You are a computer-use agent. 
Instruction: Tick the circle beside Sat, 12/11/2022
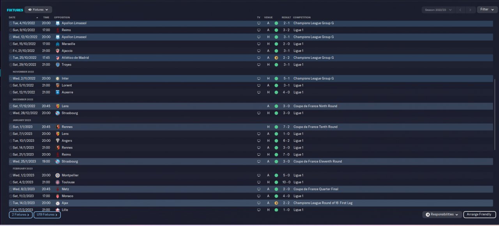pyautogui.click(x=11, y=92)
